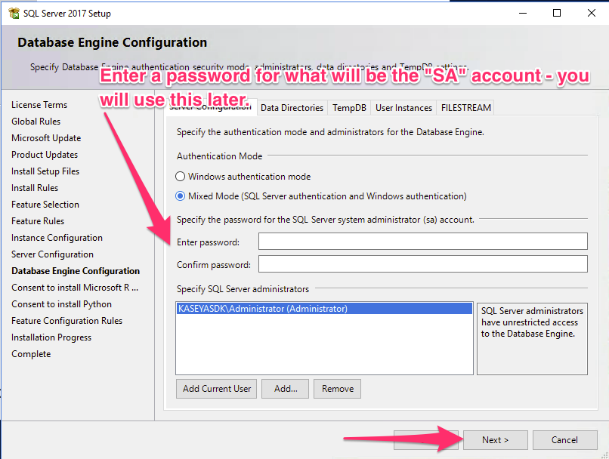Click Global Rules step in sidebar
This screenshot has height=459, width=609.
(36, 122)
